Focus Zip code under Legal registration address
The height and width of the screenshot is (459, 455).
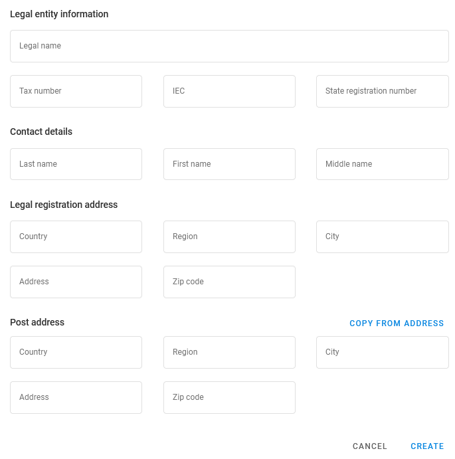[x=229, y=282]
